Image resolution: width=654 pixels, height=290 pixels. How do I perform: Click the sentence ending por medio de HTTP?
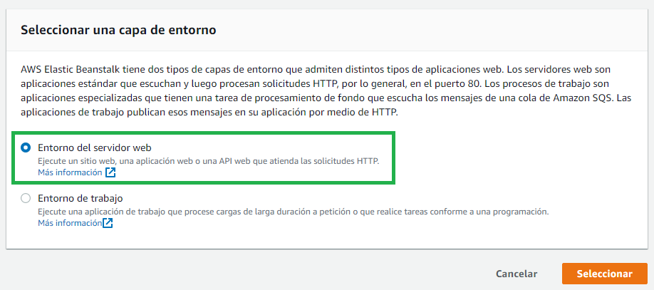[209, 113]
